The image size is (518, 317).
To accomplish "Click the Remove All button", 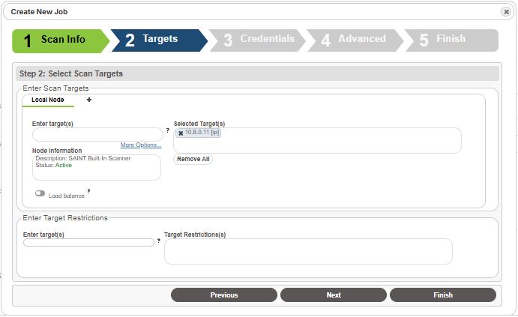I will 193,159.
